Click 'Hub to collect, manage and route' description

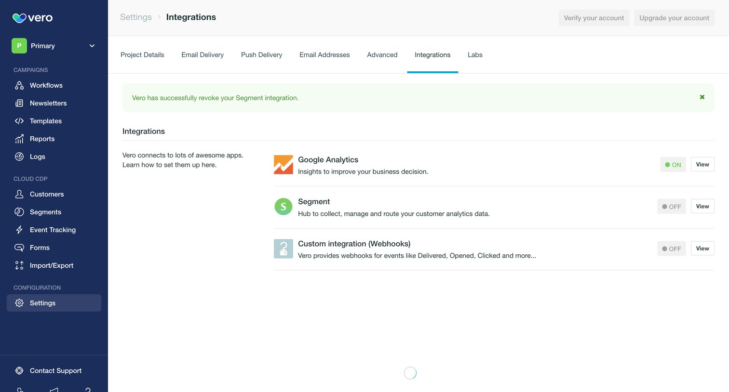(x=394, y=213)
